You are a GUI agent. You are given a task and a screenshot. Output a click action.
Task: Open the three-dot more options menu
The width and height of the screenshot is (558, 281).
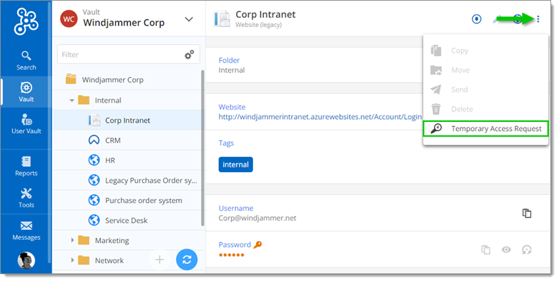click(537, 19)
